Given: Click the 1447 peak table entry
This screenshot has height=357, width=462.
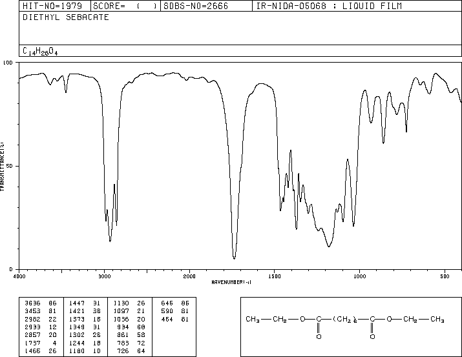Looking at the screenshot, I should [85, 303].
